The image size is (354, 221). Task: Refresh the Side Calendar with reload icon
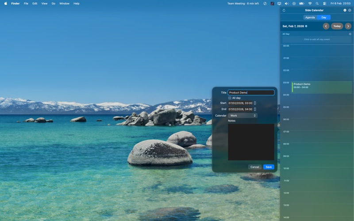pyautogui.click(x=284, y=10)
